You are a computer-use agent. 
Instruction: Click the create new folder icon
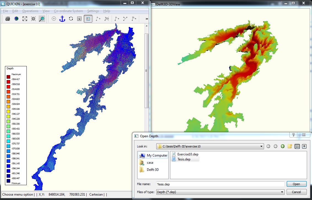coord(290,146)
